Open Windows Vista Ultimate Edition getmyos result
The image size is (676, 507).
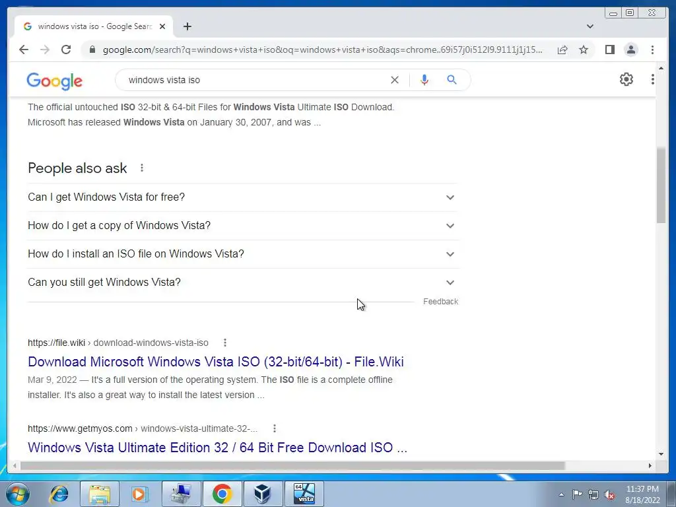point(217,448)
